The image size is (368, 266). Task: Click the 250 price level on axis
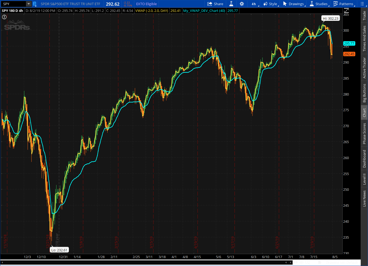coord(346,189)
